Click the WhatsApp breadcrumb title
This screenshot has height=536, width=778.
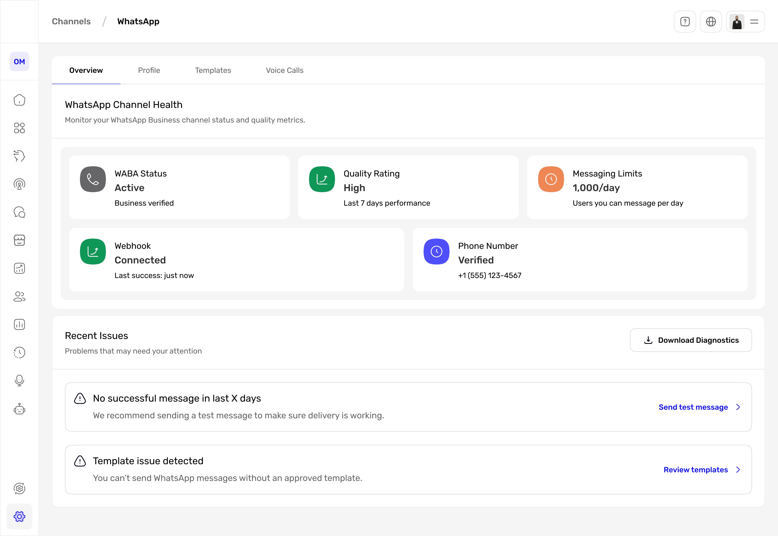click(x=138, y=22)
